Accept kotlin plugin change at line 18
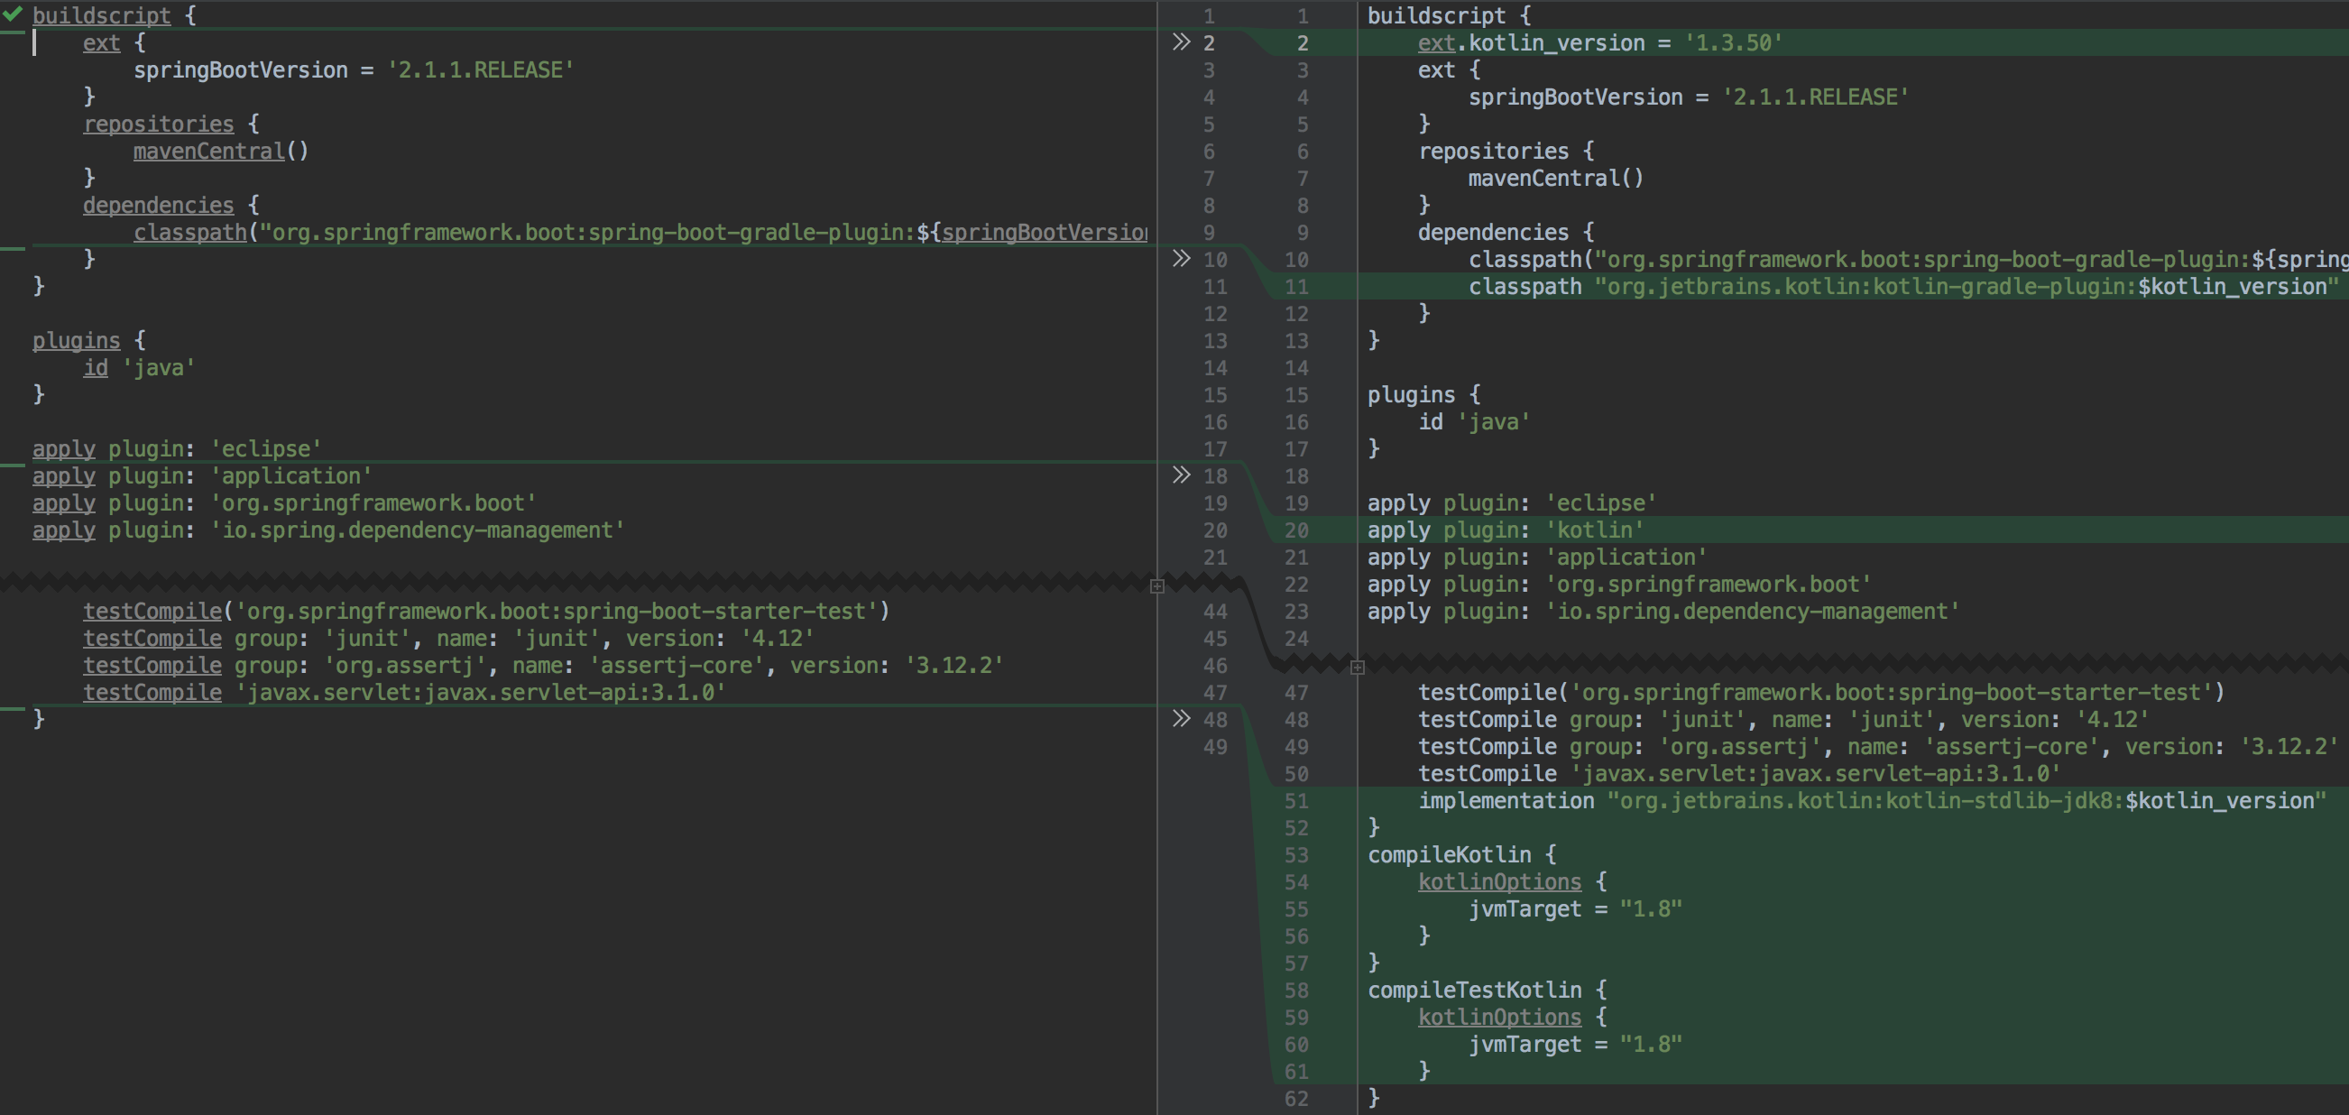Viewport: 2349px width, 1115px height. coord(1181,475)
